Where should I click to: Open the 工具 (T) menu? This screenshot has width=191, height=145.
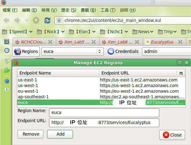(108, 10)
